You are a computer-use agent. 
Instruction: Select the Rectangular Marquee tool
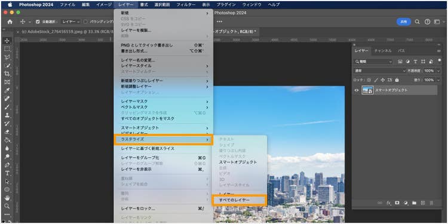[7, 49]
